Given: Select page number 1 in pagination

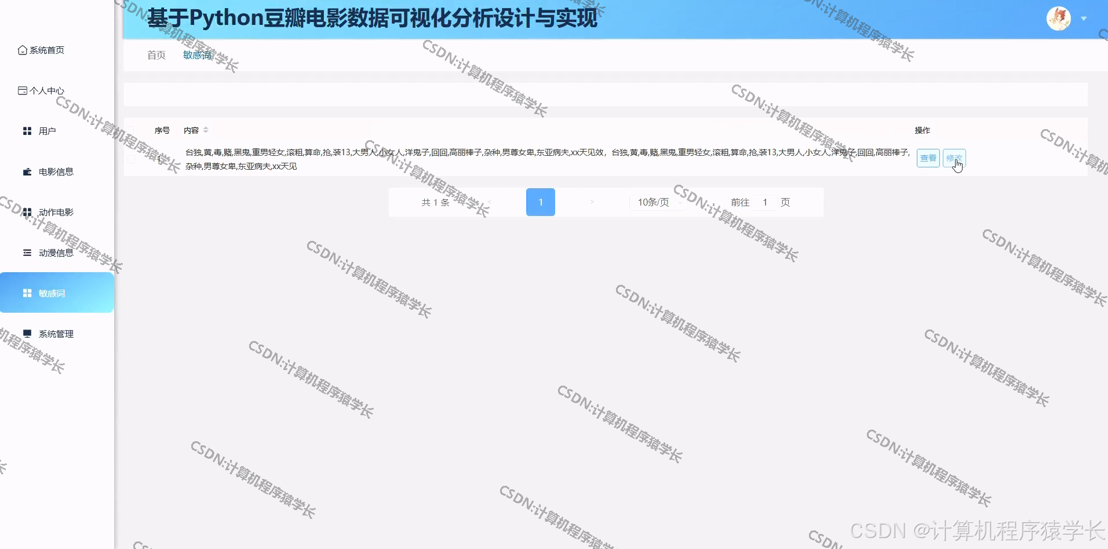Looking at the screenshot, I should click(540, 202).
